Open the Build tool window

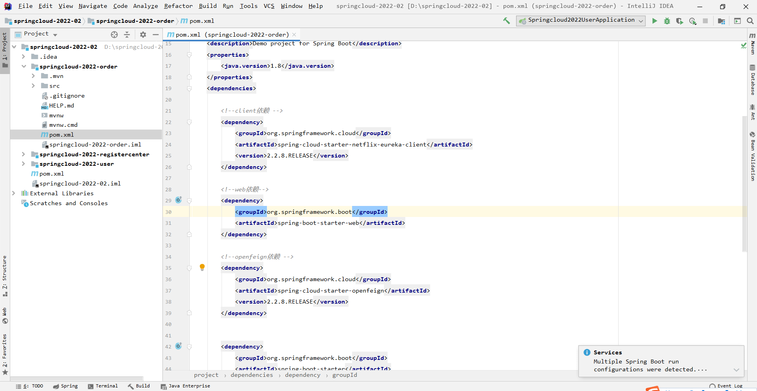click(x=139, y=386)
